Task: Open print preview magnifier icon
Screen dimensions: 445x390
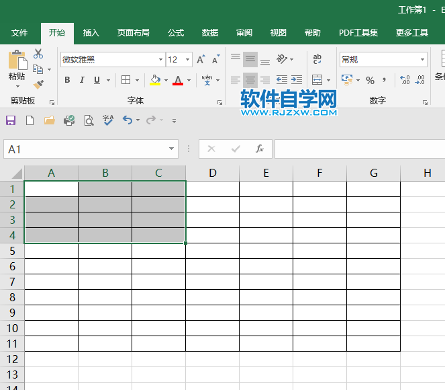Action: tap(89, 120)
